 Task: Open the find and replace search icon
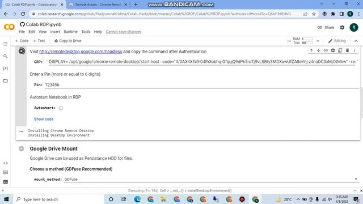(x=5, y=56)
